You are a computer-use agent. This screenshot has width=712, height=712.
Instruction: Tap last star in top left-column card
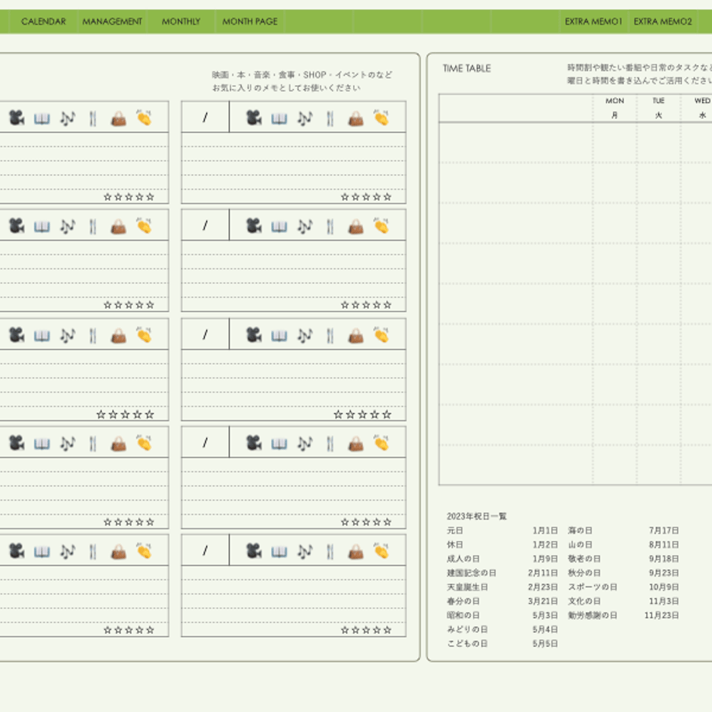click(150, 197)
